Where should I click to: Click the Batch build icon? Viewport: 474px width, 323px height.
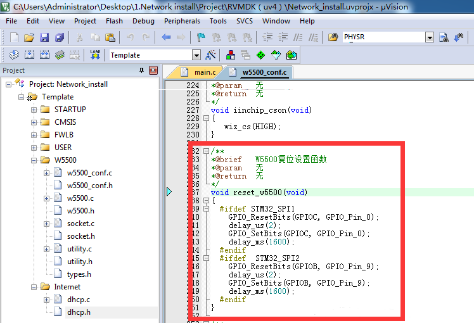(x=60, y=55)
